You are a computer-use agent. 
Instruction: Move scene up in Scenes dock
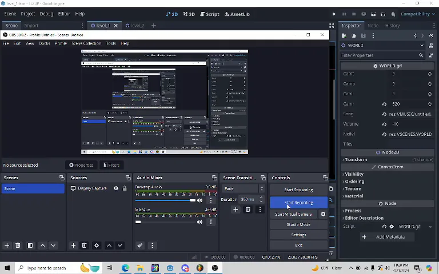[x=42, y=245]
